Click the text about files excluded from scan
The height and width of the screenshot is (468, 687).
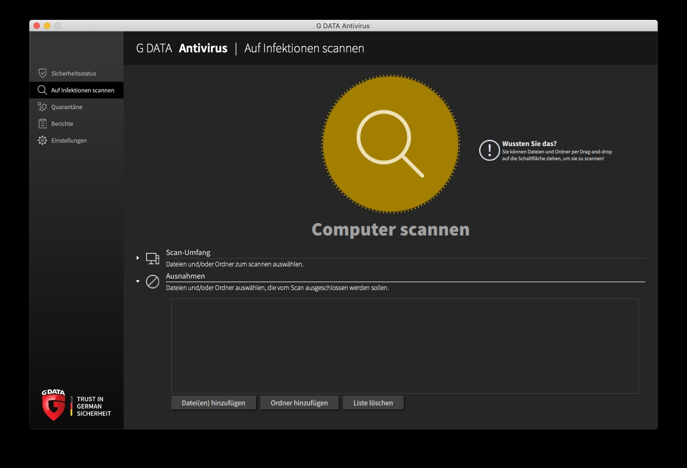[x=278, y=288]
